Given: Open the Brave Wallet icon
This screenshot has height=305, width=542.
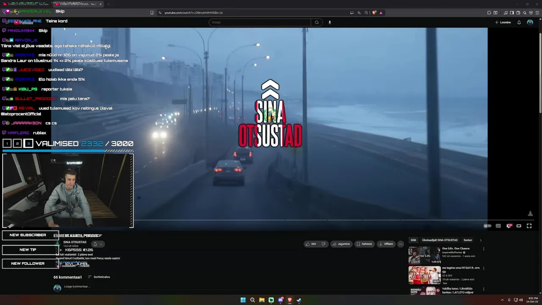Looking at the screenshot, I should point(518,13).
